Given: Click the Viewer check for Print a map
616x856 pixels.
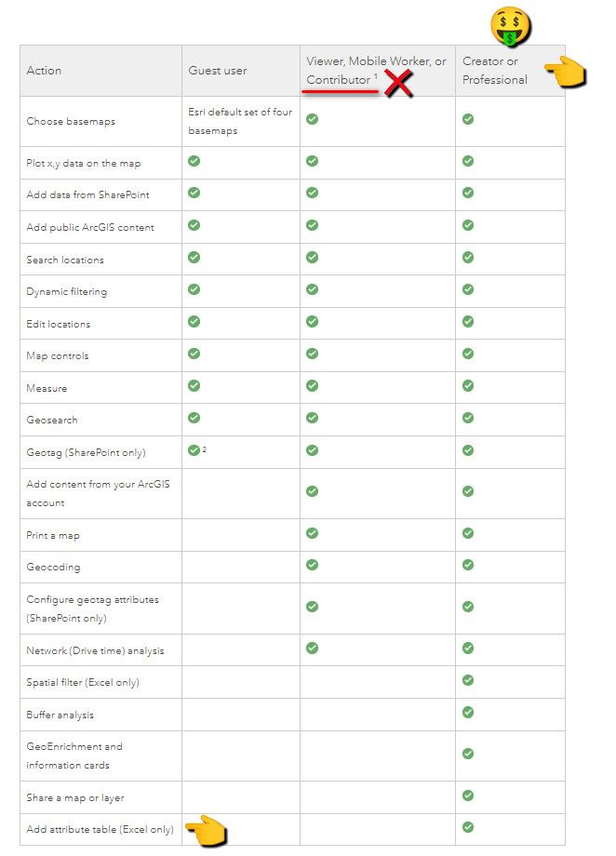Looking at the screenshot, I should coord(313,533).
